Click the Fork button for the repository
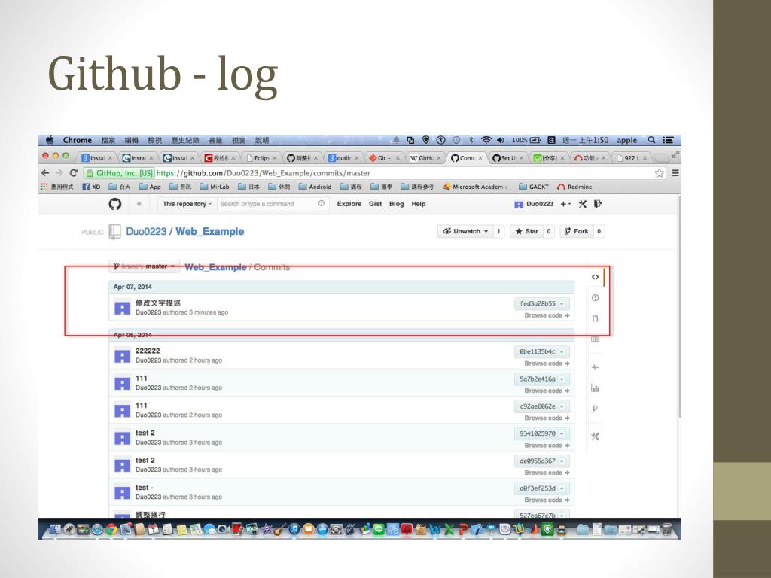Viewport: 771px width, 578px height. tap(577, 232)
